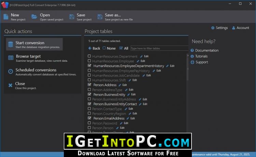Click the Support lifebuoy icon
256x157 pixels.
(192, 62)
